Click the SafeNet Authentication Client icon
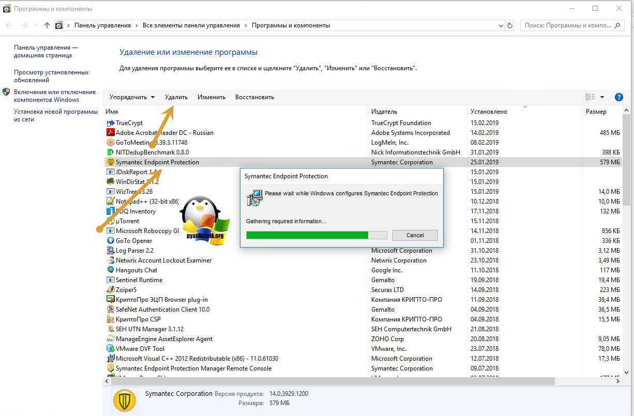 [x=110, y=310]
